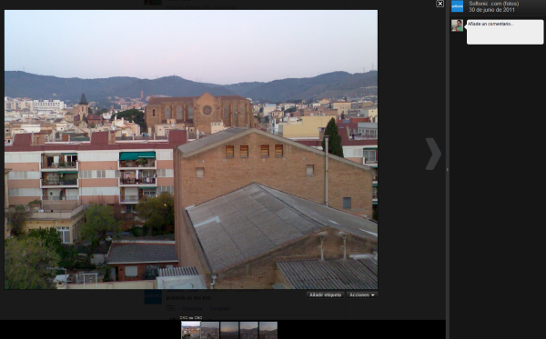Open the Softonic .com (fotos) album link

pyautogui.click(x=493, y=4)
